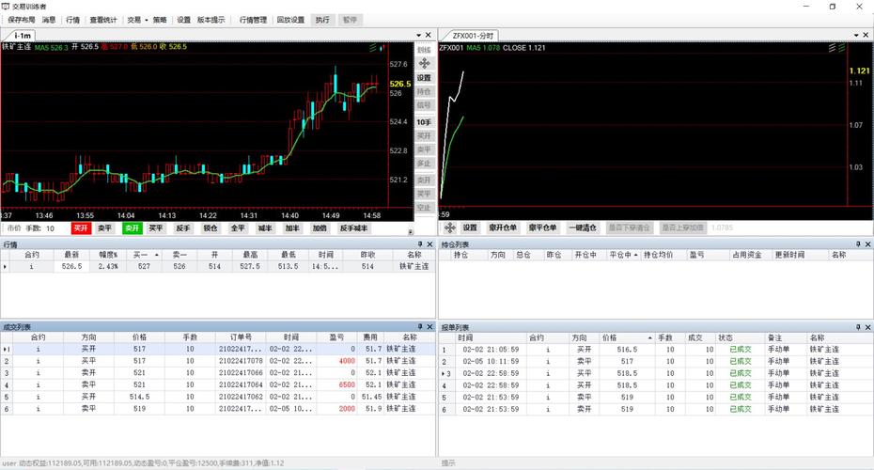
Task: Toggle the 执行 execute button
Action: click(x=322, y=19)
